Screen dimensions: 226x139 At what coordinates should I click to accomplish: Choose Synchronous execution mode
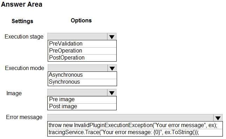point(82,82)
